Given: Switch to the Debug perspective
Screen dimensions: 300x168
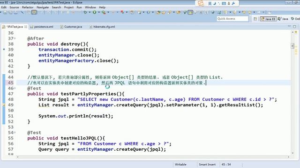Looking at the screenshot, I should (295, 19).
